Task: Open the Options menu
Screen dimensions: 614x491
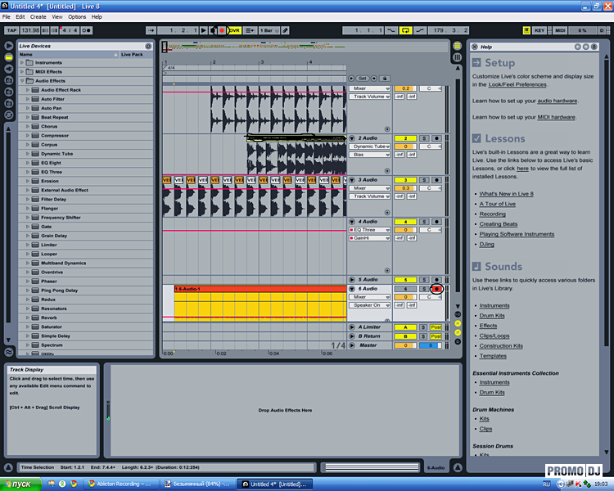Action: [77, 17]
